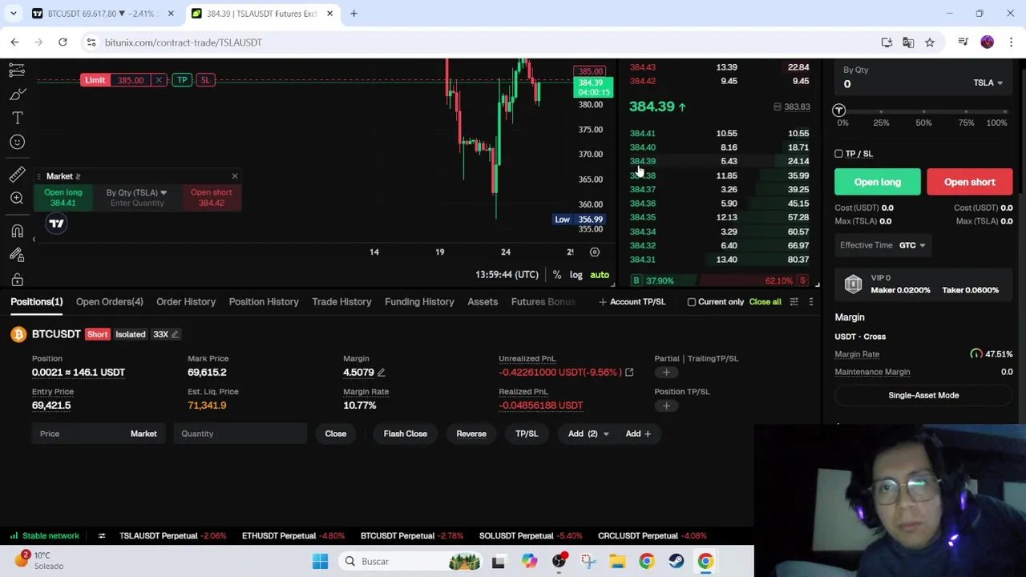Add Partial TrailingTP/SL plus button
1026x577 pixels.
coord(666,373)
